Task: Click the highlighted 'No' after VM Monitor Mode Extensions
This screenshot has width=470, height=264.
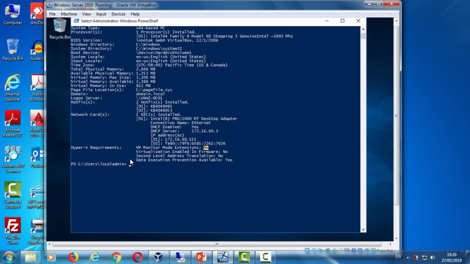Action: [206, 147]
